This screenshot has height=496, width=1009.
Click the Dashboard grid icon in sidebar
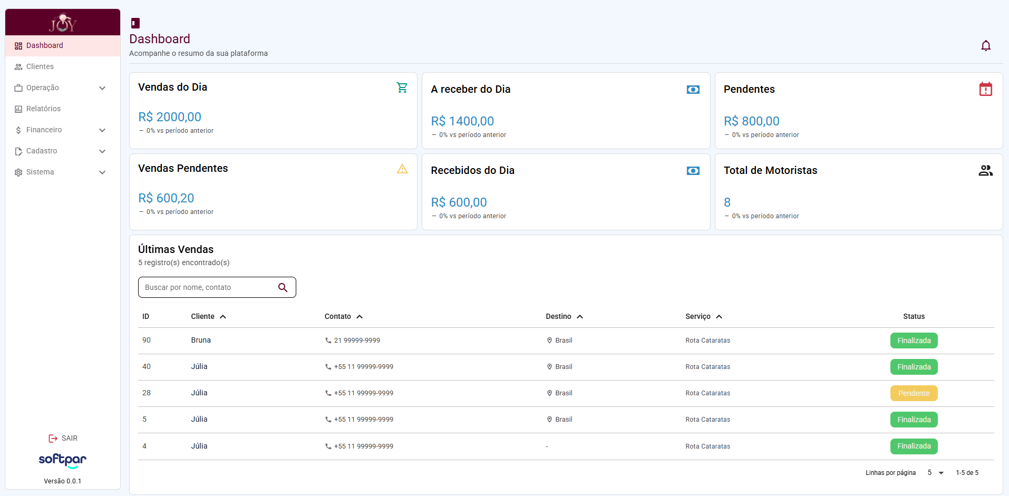[x=18, y=46]
